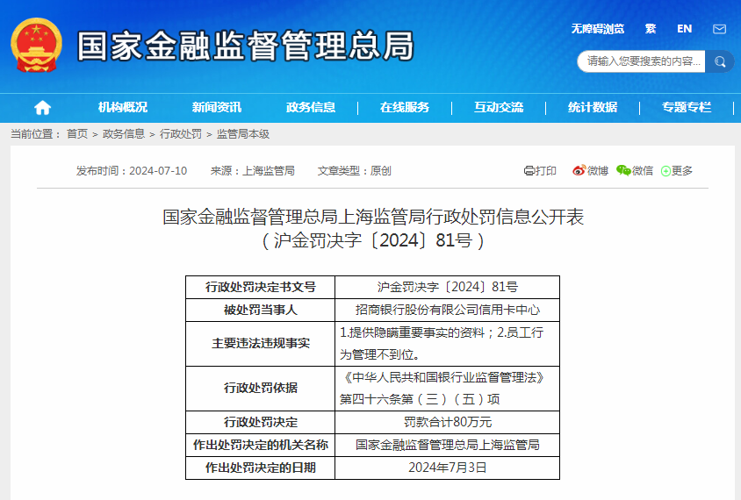The image size is (741, 500).
Task: Click table cell 招商银行股份有限公司信用卡中心
Action: [447, 311]
